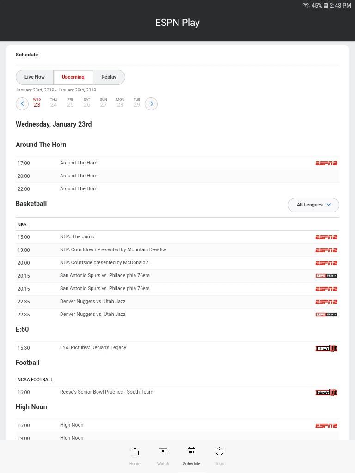The image size is (355, 473).
Task: Select Sunday 27 date
Action: pos(103,103)
